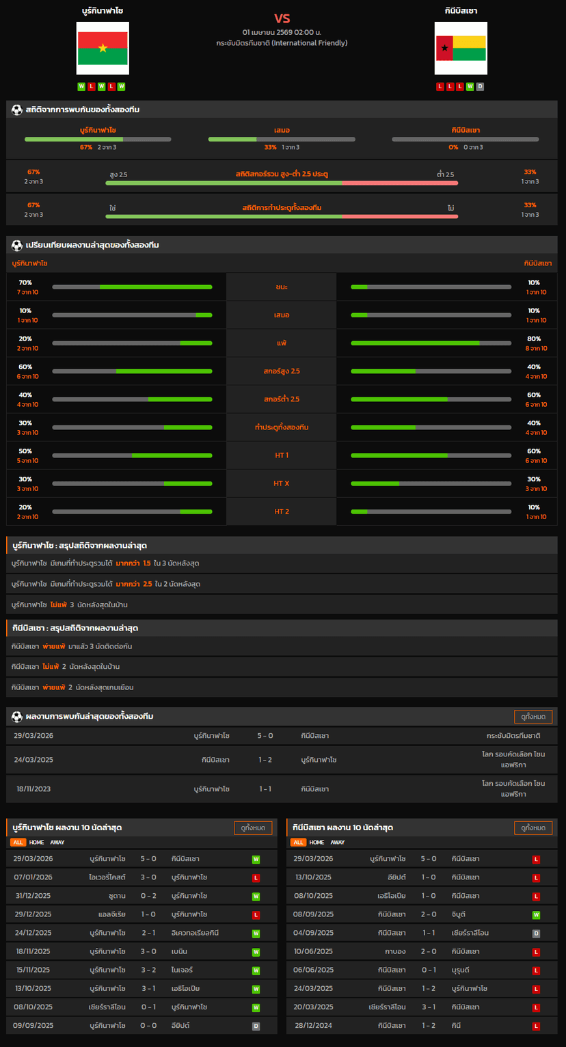Click soccer ball icon beside สถิติจากการพบกันของทั้งสองทีม
The height and width of the screenshot is (1047, 566).
17,109
